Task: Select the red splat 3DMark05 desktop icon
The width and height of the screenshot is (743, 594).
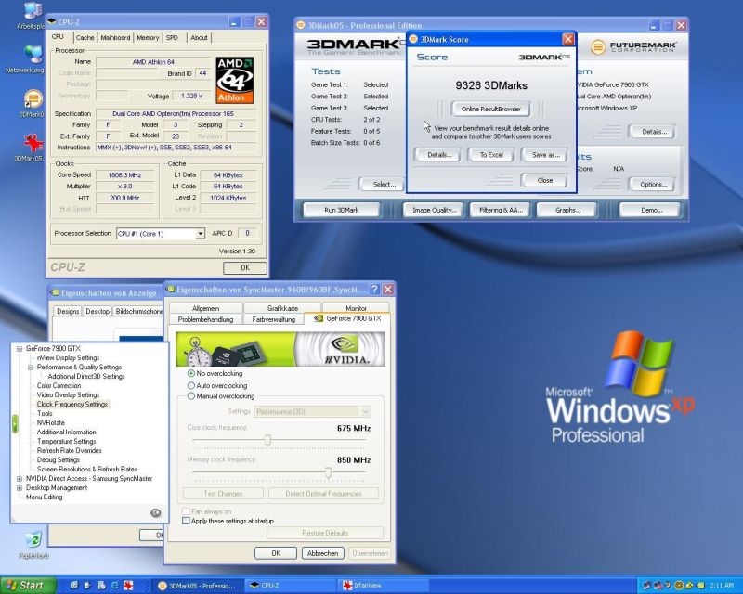Action: click(33, 143)
